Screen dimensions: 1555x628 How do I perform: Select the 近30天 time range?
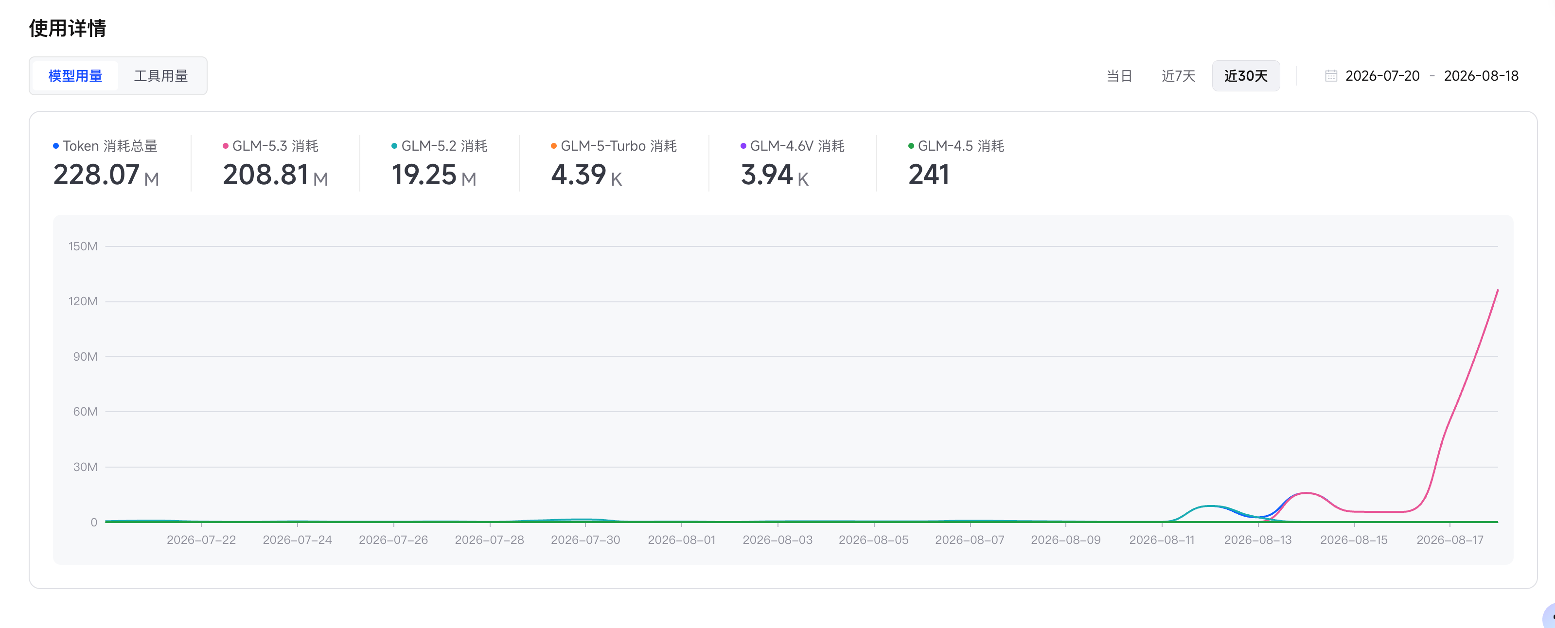1246,76
